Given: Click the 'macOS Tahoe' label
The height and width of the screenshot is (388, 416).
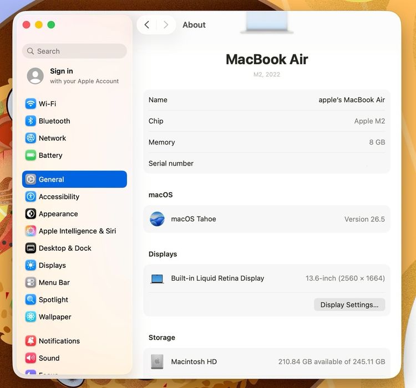Looking at the screenshot, I should coord(194,219).
